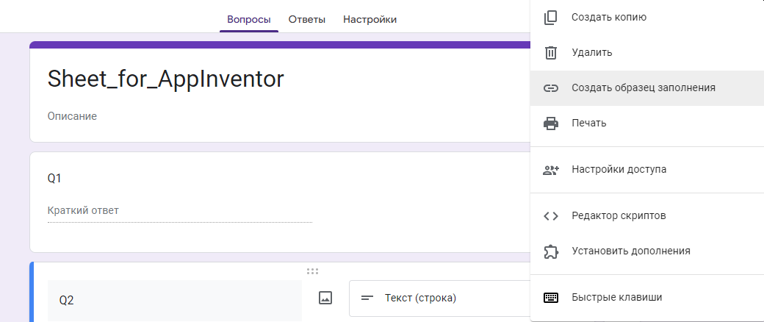Select Настройки доступа from the menu
Image resolution: width=764 pixels, height=322 pixels.
tap(619, 169)
